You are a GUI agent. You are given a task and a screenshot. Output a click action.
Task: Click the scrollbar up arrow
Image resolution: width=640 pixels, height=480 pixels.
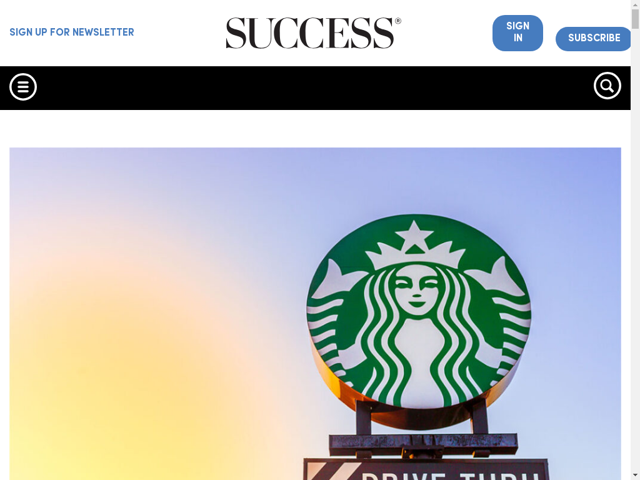tap(635, 3)
